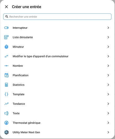Screen dimensions: 115x139
Task: Click the Minuteur stopwatch icon
Action: (x=6, y=47)
